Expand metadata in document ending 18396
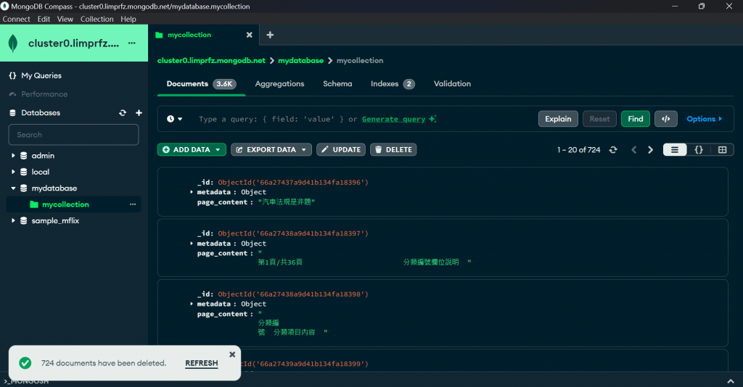743x387 pixels. pyautogui.click(x=192, y=192)
